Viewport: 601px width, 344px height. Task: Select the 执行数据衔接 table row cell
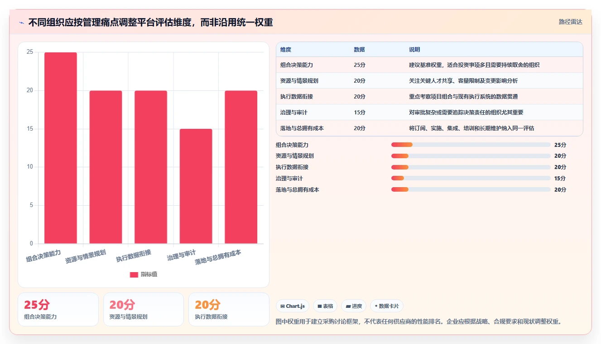pyautogui.click(x=297, y=97)
